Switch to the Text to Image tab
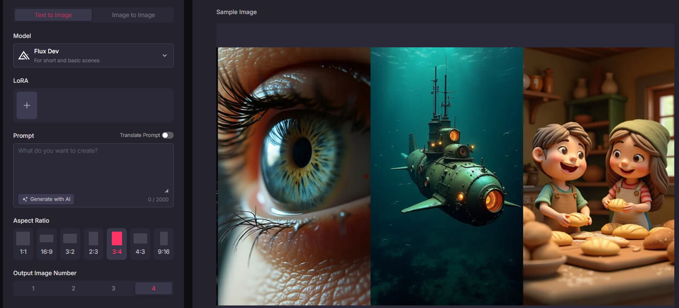Image resolution: width=679 pixels, height=308 pixels. [x=53, y=15]
